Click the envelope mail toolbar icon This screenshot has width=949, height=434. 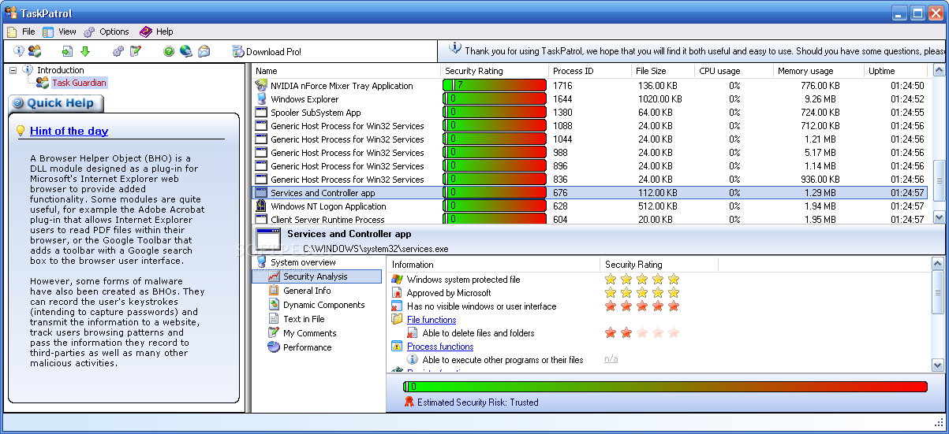pos(204,51)
